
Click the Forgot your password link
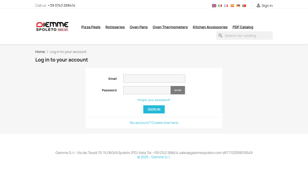tap(154, 100)
